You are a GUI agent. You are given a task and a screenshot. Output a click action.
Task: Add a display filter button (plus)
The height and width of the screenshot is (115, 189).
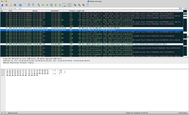point(186,9)
